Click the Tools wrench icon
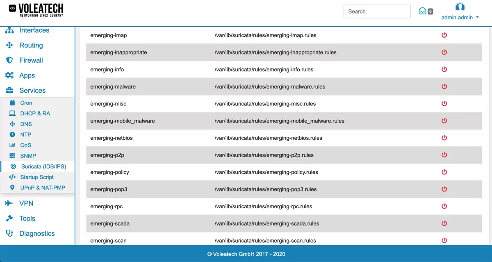This screenshot has width=492, height=262. 9,218
